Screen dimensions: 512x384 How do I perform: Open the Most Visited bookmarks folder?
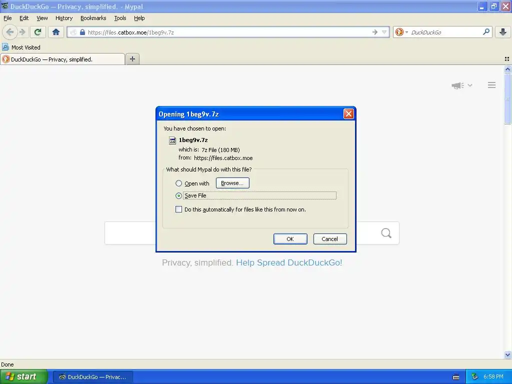(x=21, y=47)
